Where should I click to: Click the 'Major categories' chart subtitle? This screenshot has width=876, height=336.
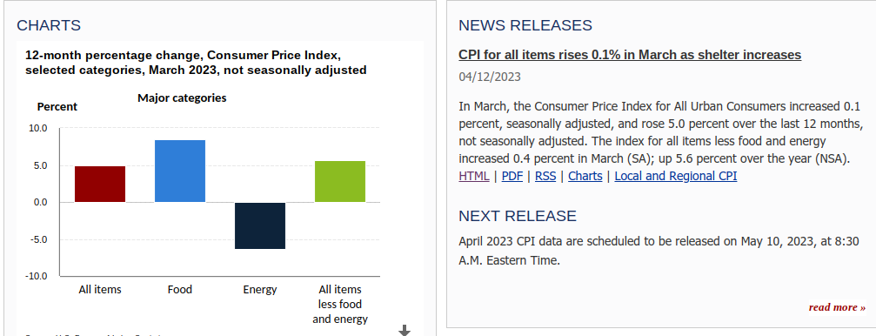point(182,97)
